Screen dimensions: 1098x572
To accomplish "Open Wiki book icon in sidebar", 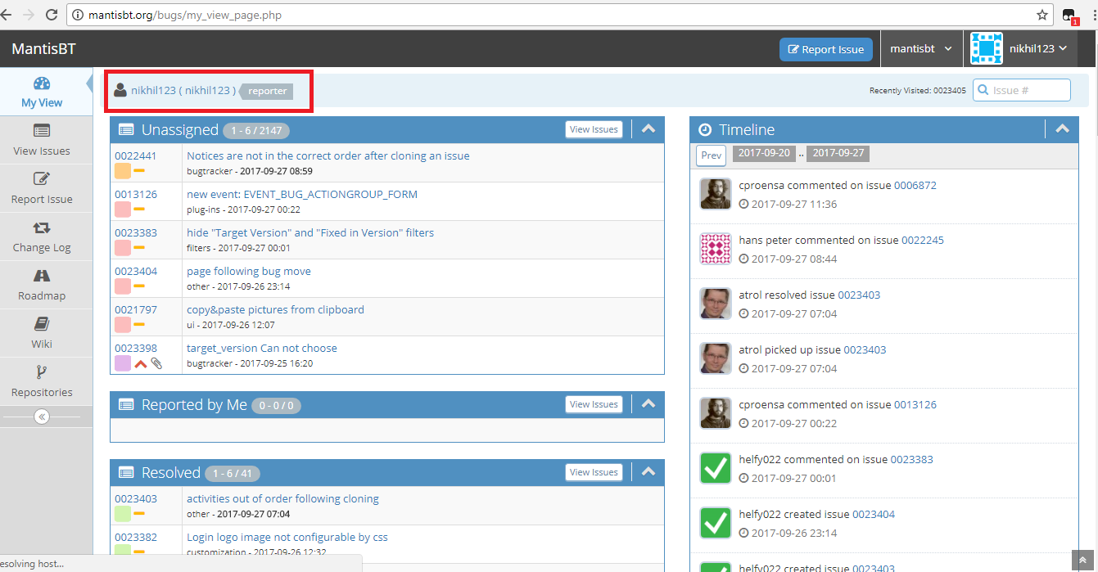I will pos(42,324).
